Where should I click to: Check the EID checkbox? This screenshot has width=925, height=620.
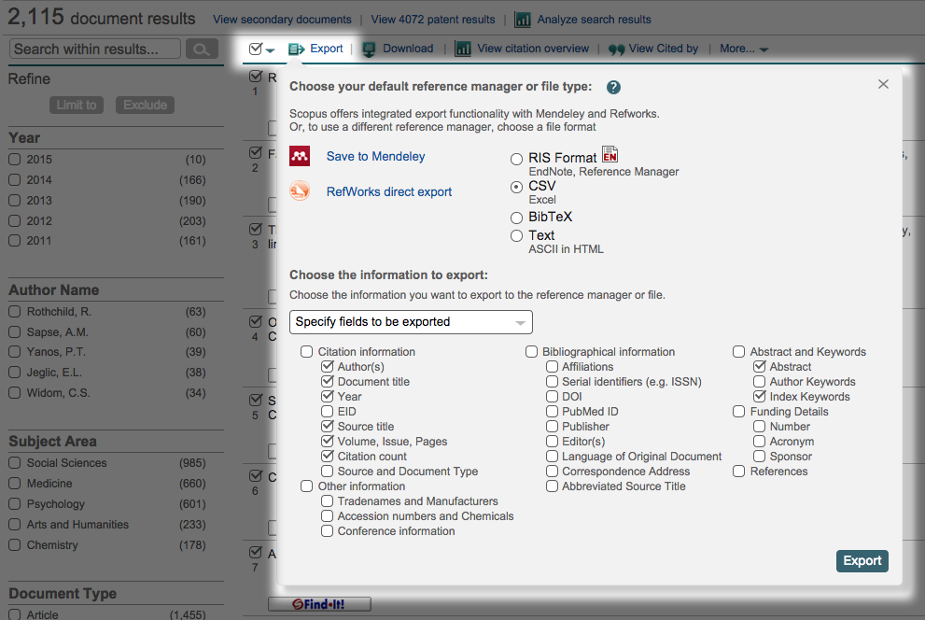point(327,411)
